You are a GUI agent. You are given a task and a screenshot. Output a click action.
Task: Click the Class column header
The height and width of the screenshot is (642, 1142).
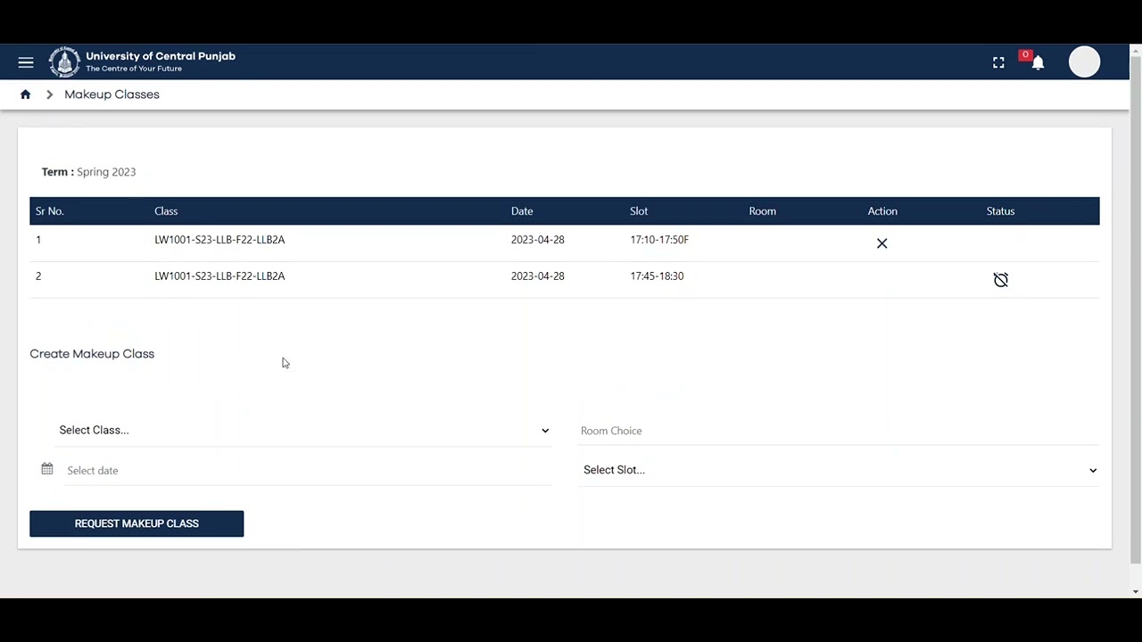[x=166, y=211]
